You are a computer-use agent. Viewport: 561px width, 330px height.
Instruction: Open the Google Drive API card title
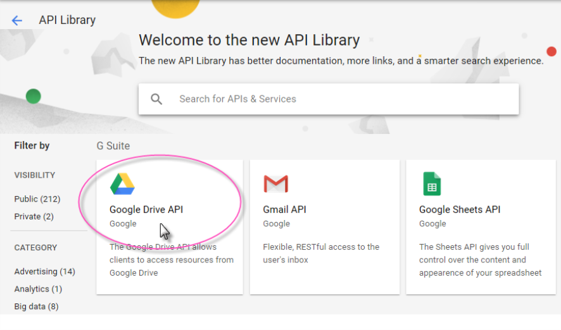point(146,210)
